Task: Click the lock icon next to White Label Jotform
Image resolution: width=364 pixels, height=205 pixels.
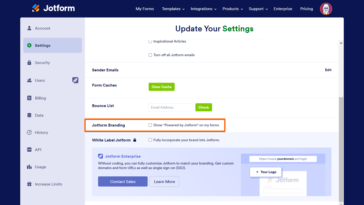Action: (x=135, y=140)
